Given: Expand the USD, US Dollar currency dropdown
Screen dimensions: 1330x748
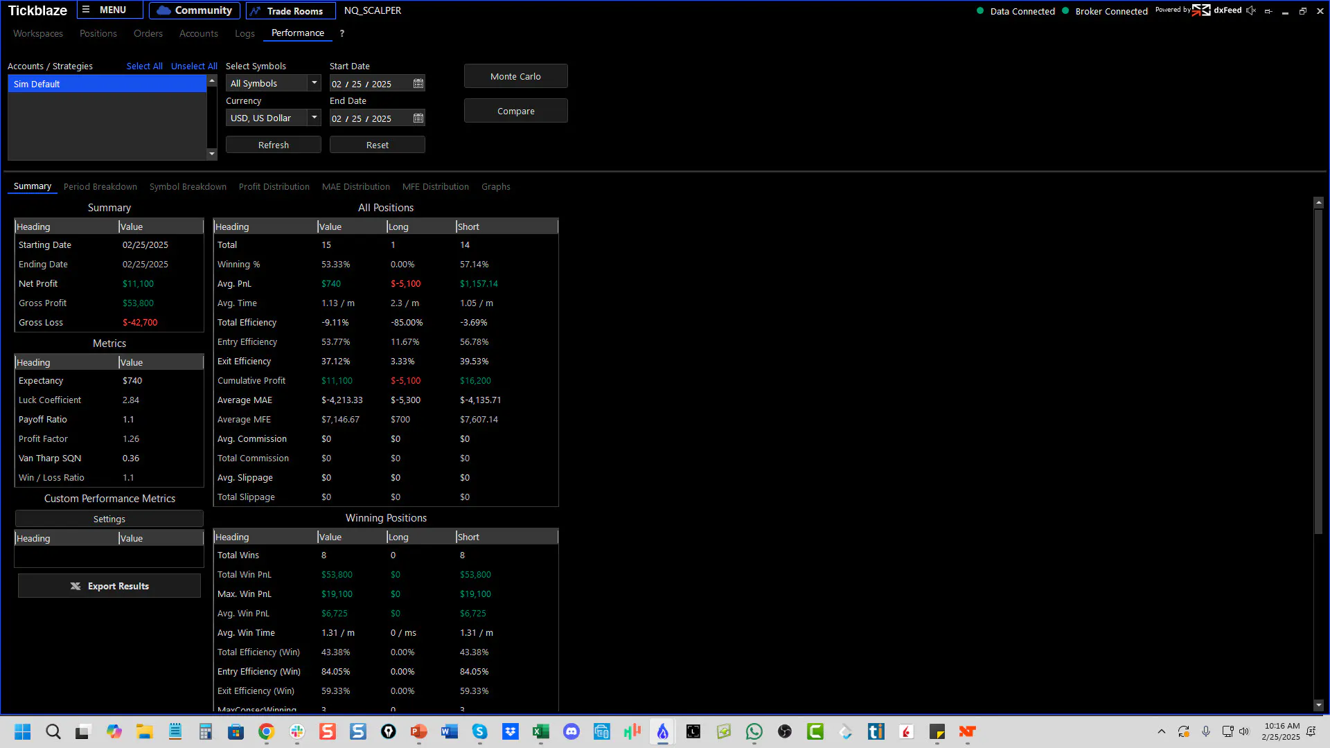Looking at the screenshot, I should pos(314,118).
